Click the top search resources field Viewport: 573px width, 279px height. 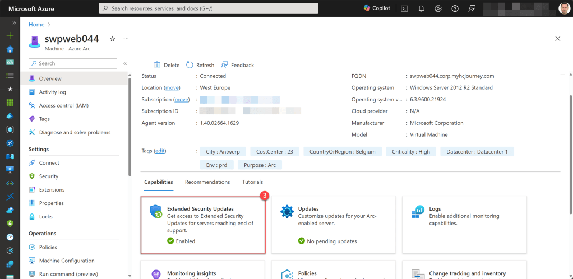tap(209, 8)
